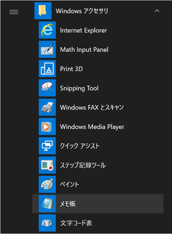The width and height of the screenshot is (172, 234).
Task: Open Snipping Tool scissors icon
Action: 47,88
